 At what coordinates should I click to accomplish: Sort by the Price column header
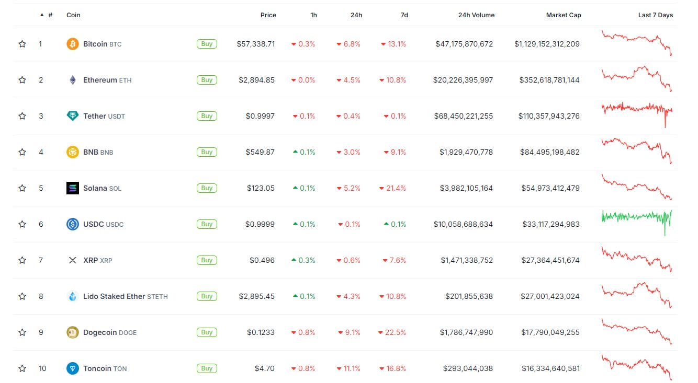click(x=268, y=15)
